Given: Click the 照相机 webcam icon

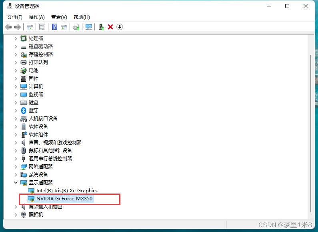Looking at the screenshot, I should [x=24, y=215].
